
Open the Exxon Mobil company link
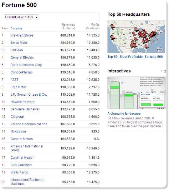click(19, 43)
